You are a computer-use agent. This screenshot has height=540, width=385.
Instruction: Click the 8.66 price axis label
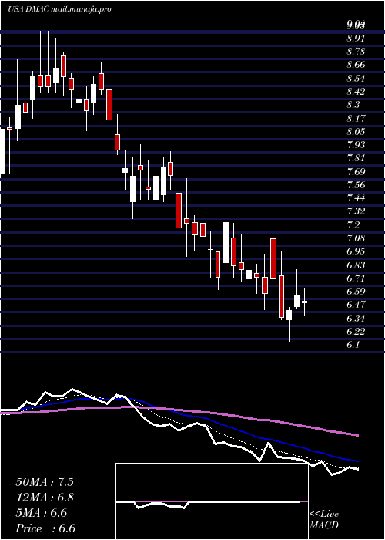356,65
